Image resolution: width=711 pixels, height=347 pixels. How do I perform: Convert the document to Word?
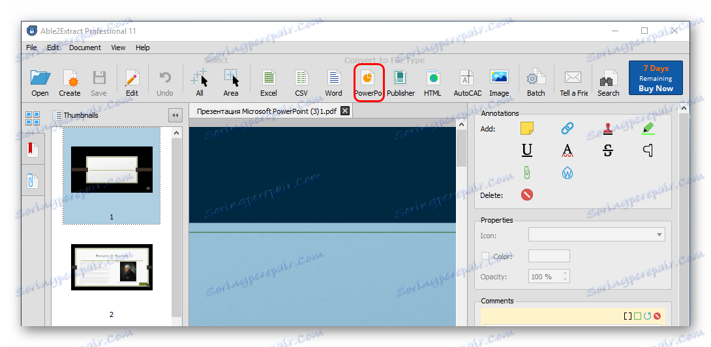334,83
